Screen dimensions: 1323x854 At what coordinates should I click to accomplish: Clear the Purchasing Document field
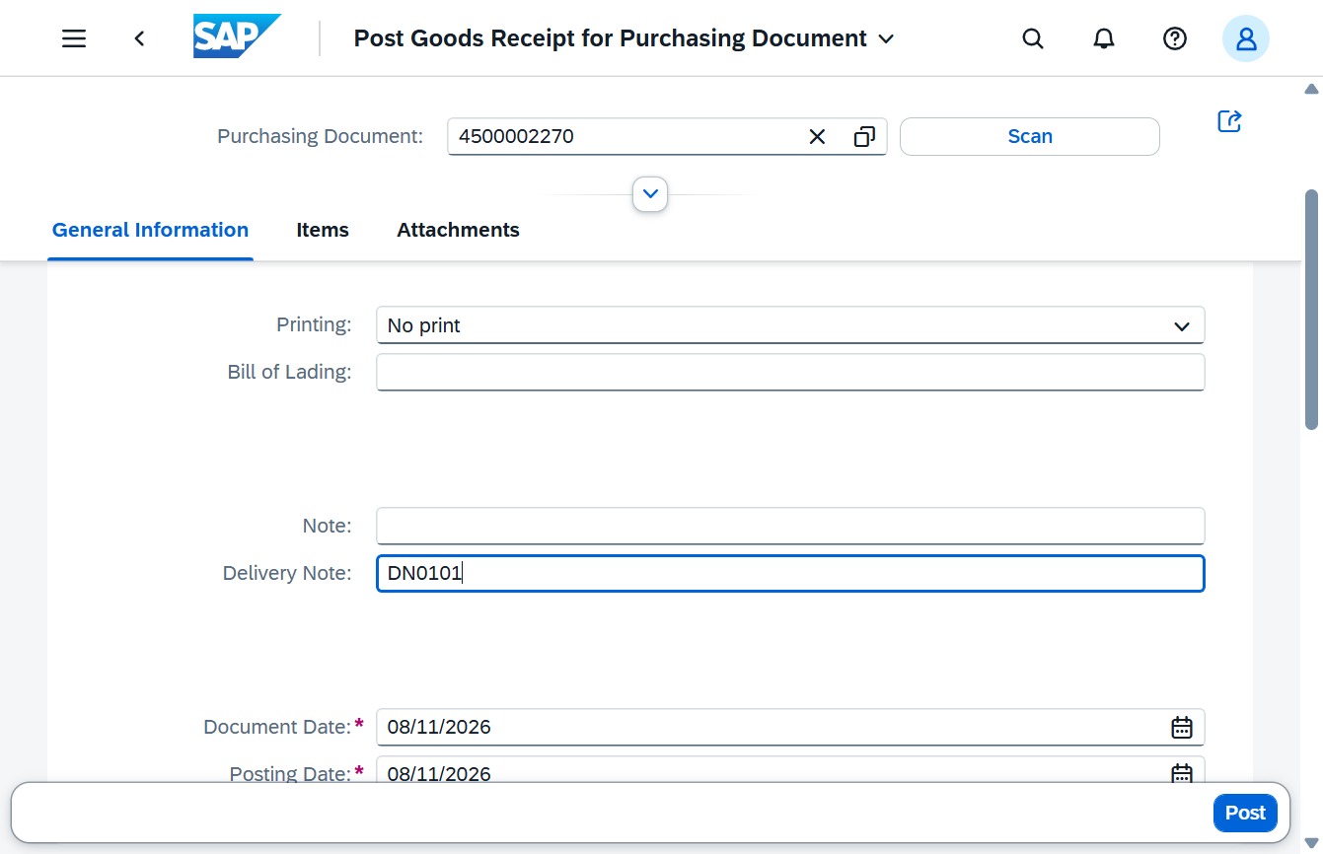click(x=817, y=137)
